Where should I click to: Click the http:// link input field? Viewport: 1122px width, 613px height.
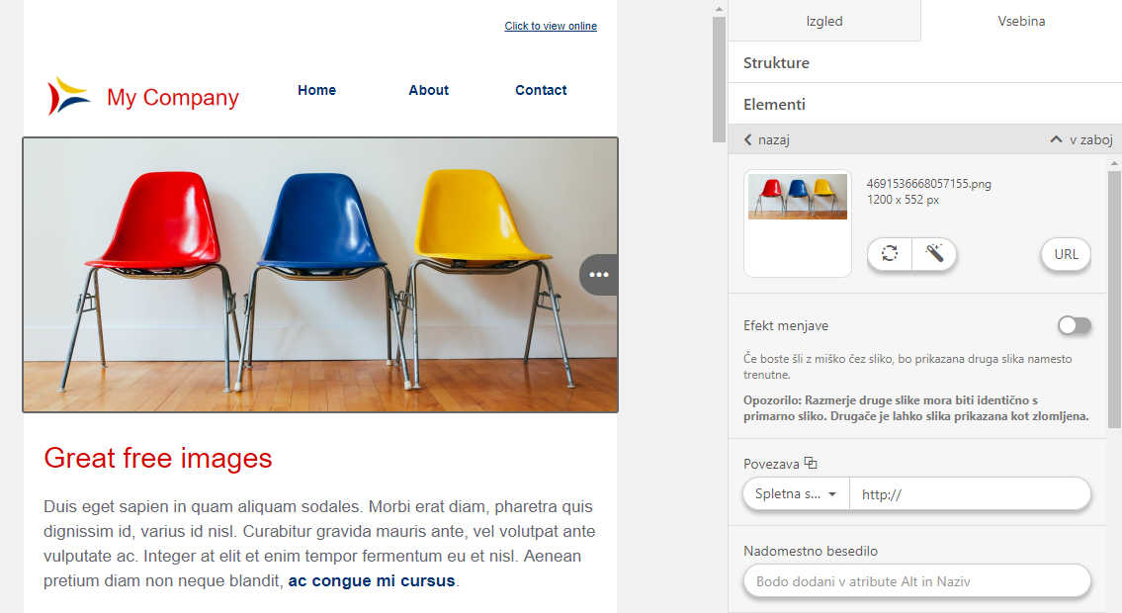coord(970,494)
